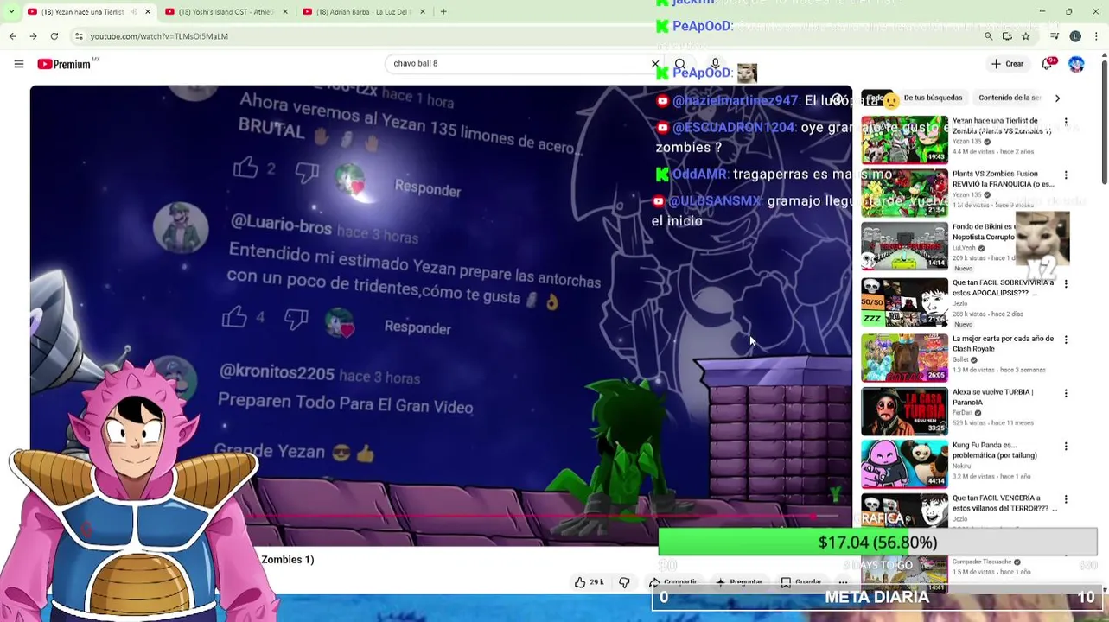Seek using the red video progress bar

[441, 517]
